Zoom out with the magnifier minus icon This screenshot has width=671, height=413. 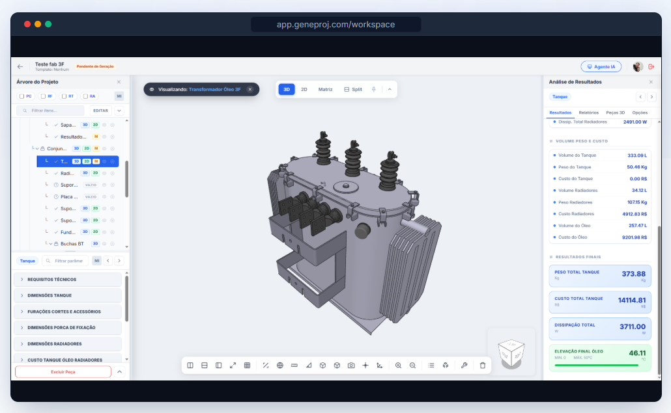click(412, 365)
